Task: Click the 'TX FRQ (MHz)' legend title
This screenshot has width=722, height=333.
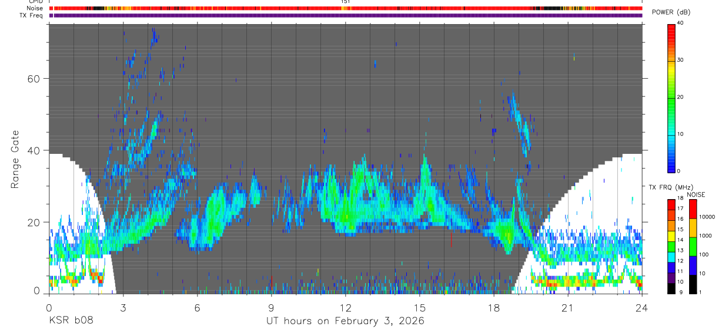Action: coord(670,187)
